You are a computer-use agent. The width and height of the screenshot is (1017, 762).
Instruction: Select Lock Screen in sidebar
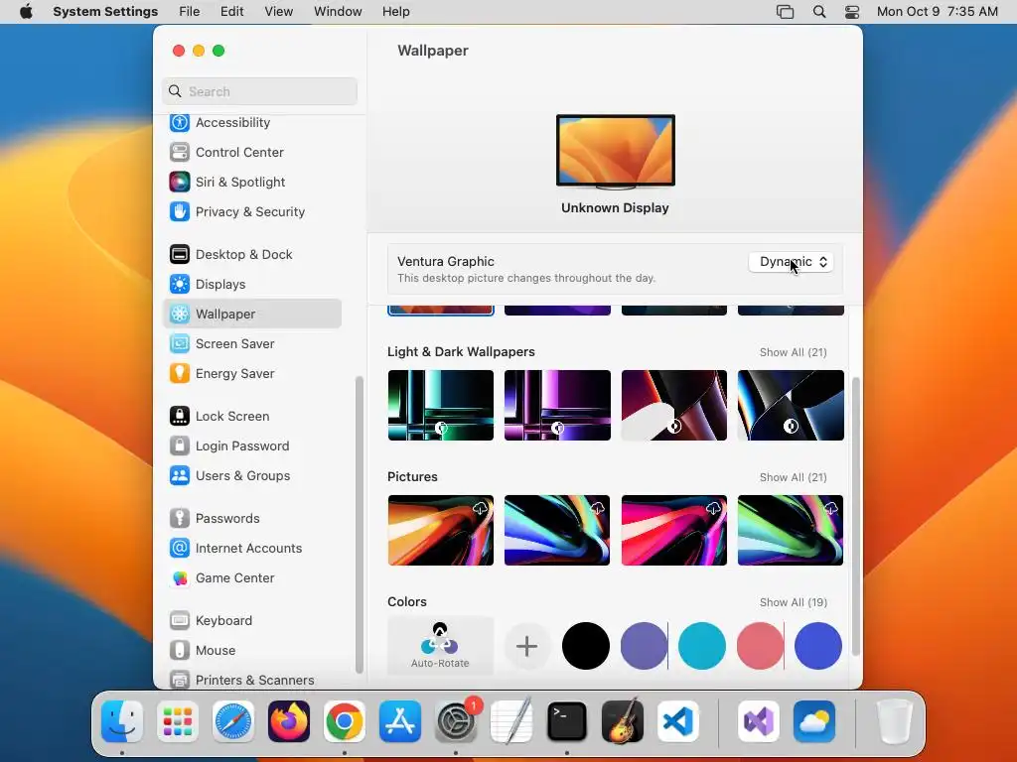tap(251, 417)
